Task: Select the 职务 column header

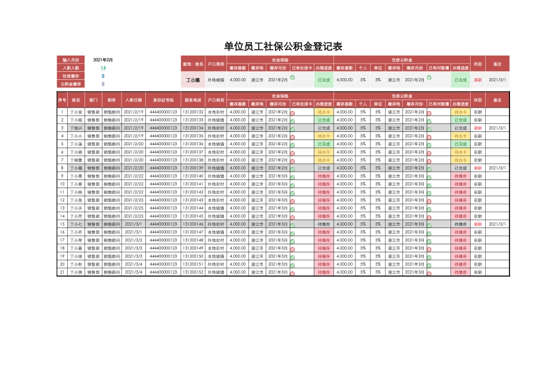Action: [112, 100]
